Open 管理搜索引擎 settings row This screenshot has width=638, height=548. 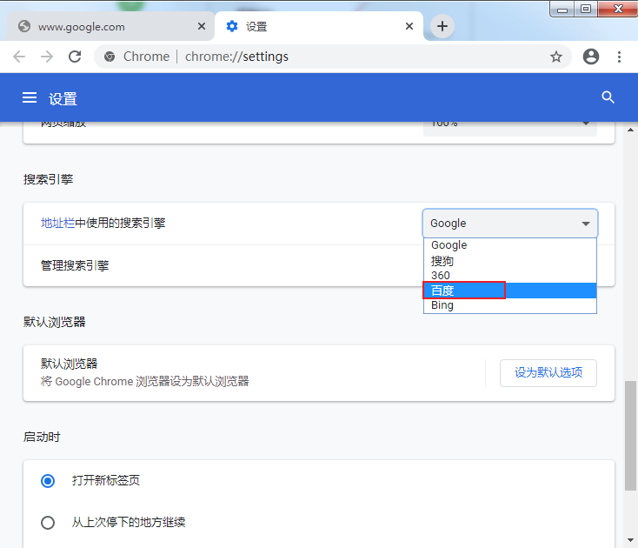tap(319, 266)
